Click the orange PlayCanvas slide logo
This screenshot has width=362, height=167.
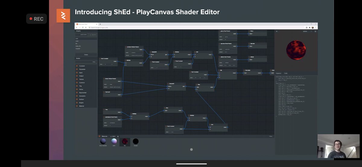click(63, 15)
